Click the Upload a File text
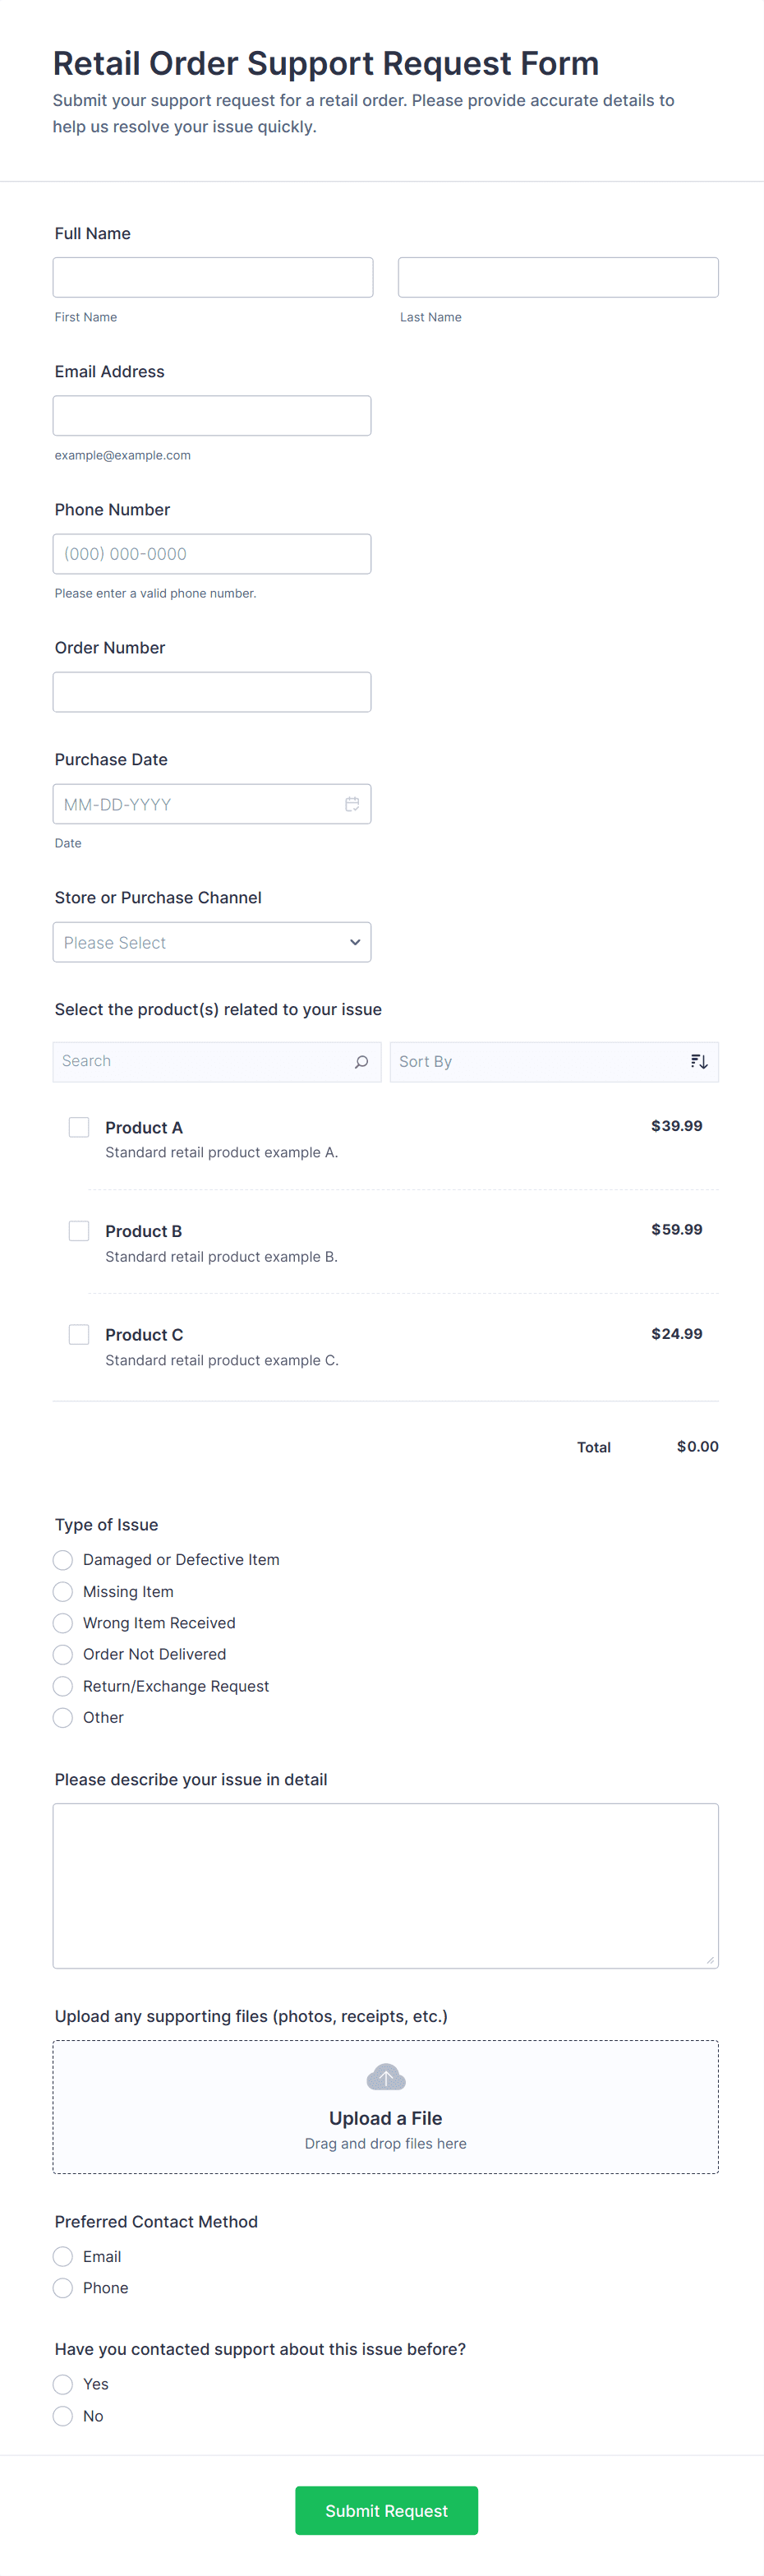This screenshot has width=764, height=2576. [x=385, y=2118]
